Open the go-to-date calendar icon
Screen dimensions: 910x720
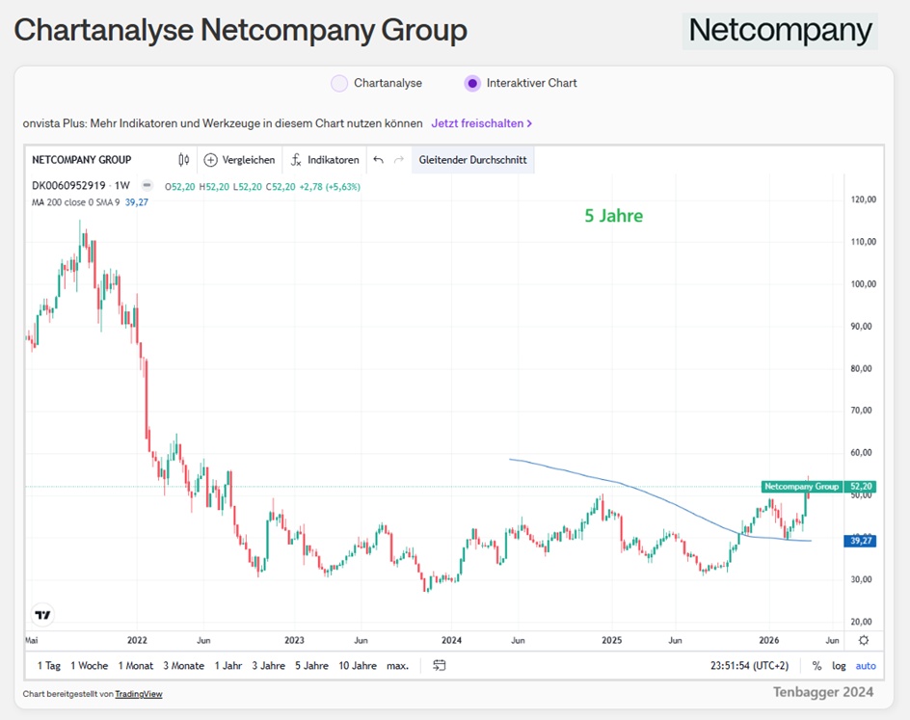coord(440,665)
